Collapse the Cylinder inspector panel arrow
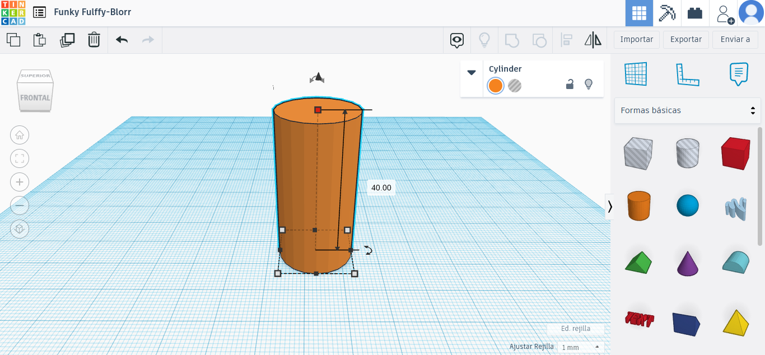765x355 pixels. click(472, 72)
